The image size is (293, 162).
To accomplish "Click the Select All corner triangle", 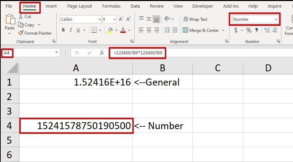I will [x=13, y=68].
